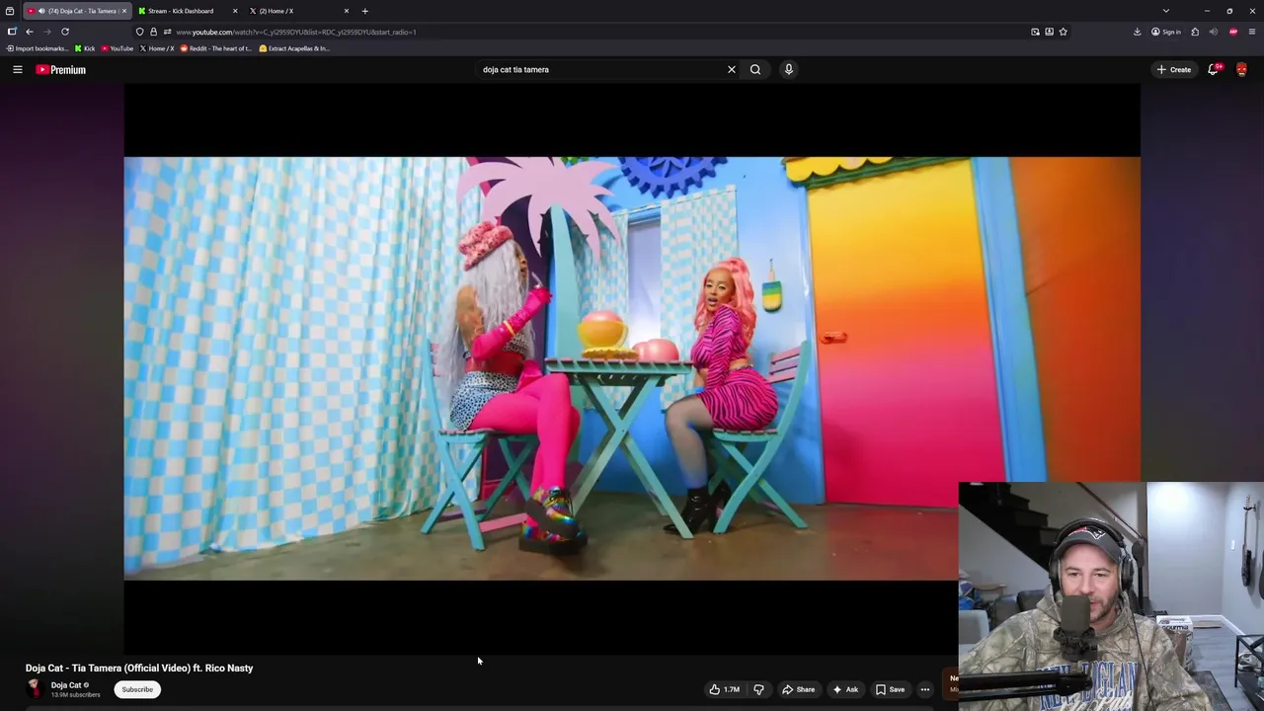The width and height of the screenshot is (1264, 711).
Task: Open the browser application menu
Action: [1252, 32]
